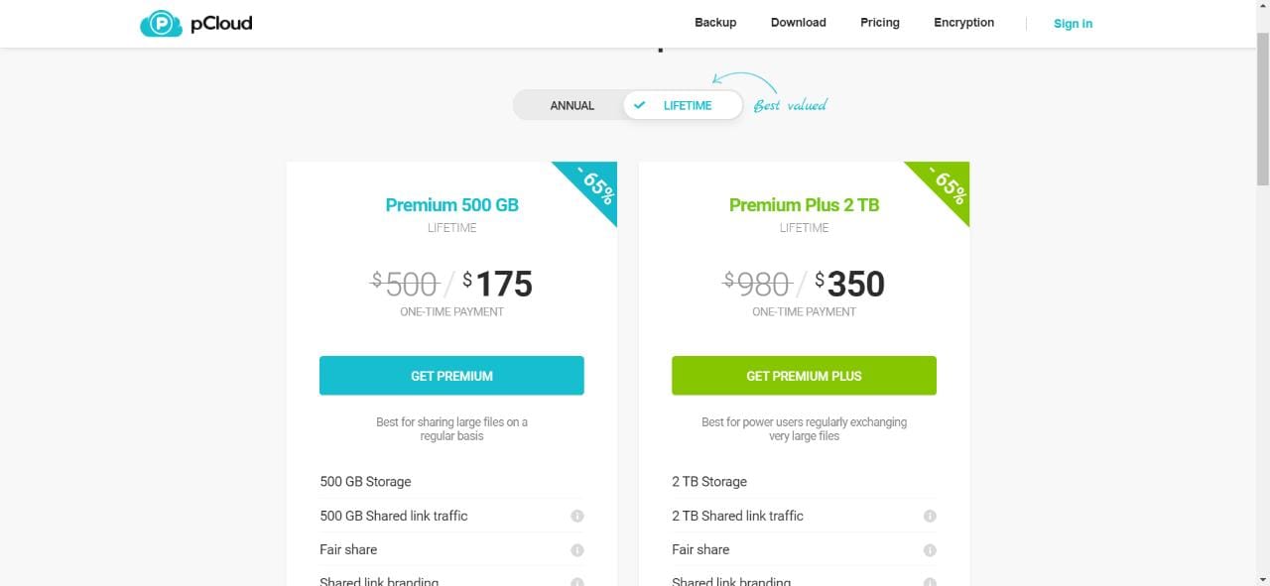This screenshot has height=586, width=1270.
Task: Open the Backup menu item
Action: pos(715,23)
